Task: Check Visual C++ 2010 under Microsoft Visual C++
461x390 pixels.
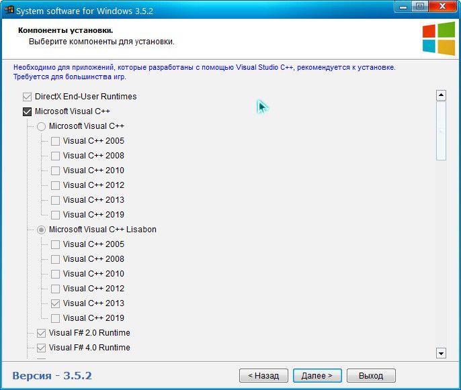Action: point(55,170)
